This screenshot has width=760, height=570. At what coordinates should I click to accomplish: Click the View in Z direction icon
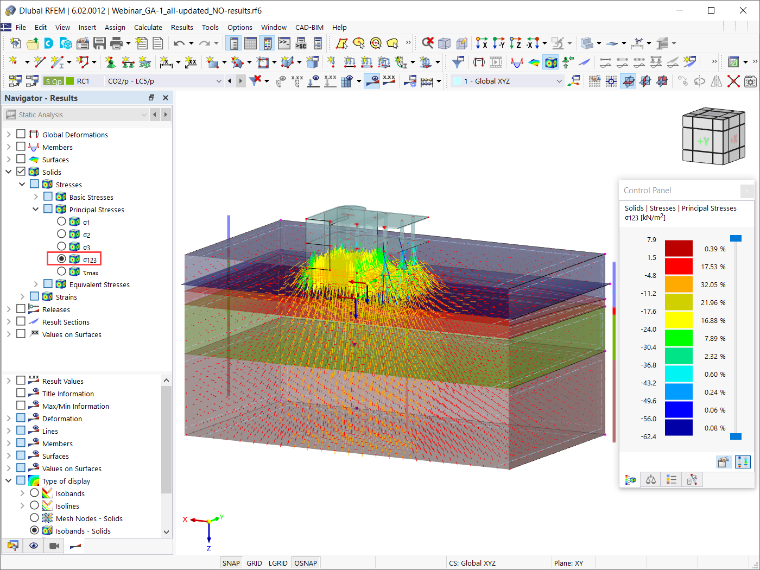pyautogui.click(x=515, y=43)
